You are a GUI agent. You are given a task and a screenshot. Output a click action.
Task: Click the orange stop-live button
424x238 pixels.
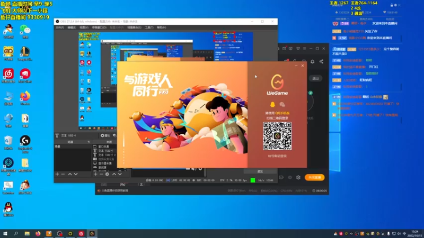click(x=314, y=177)
